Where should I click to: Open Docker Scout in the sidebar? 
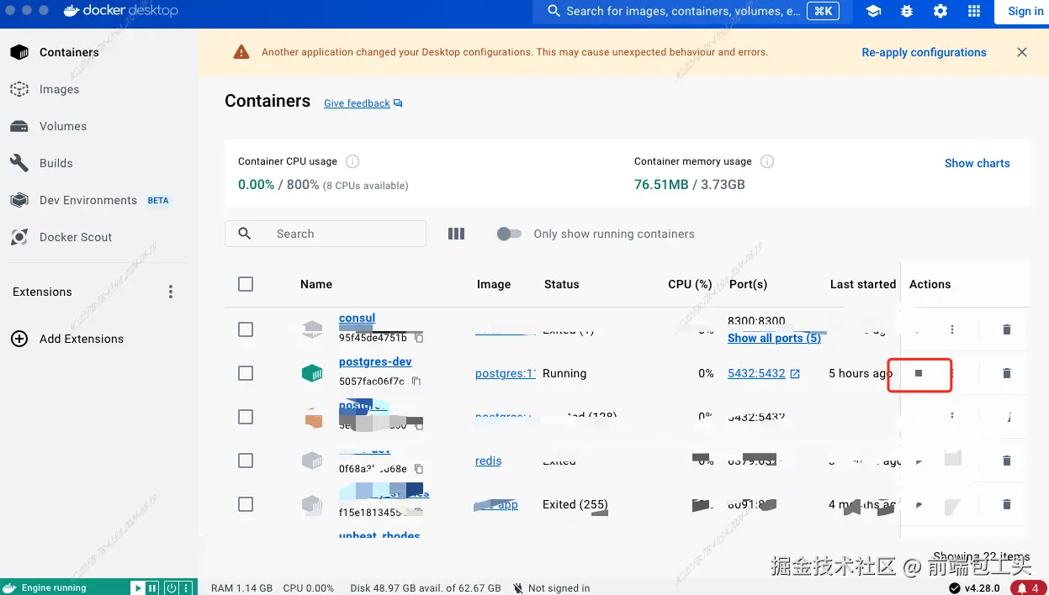tap(75, 237)
